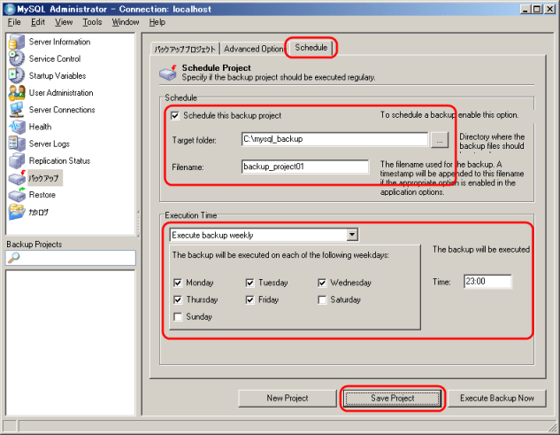Open Replication Status icon
The image size is (560, 435).
16,160
